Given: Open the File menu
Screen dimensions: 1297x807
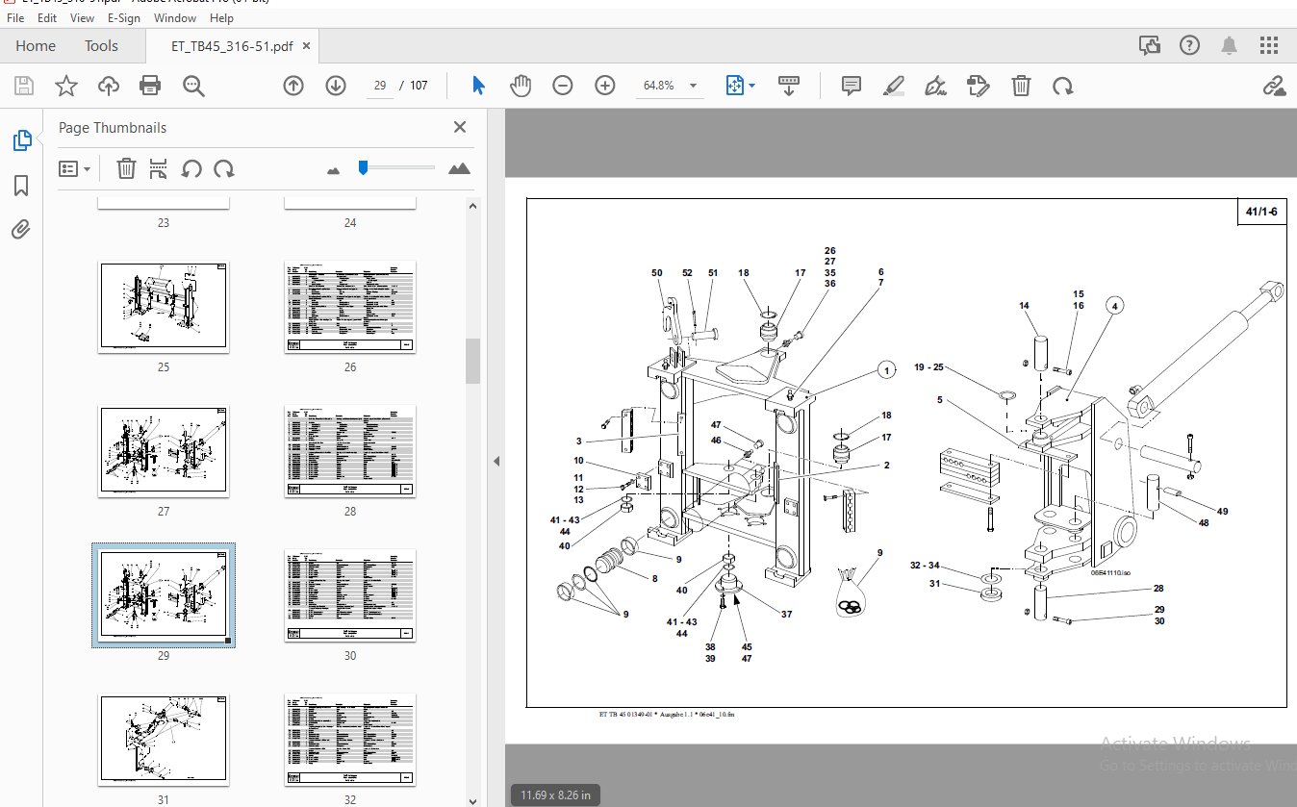Looking at the screenshot, I should coord(15,18).
